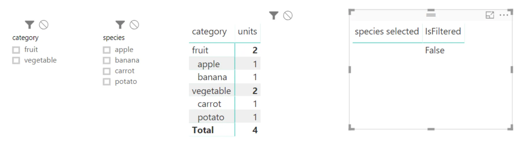Click the species selected column header
This screenshot has width=532, height=142.
[x=387, y=31]
